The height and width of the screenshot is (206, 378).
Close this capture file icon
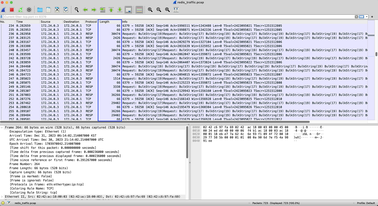[57, 10]
